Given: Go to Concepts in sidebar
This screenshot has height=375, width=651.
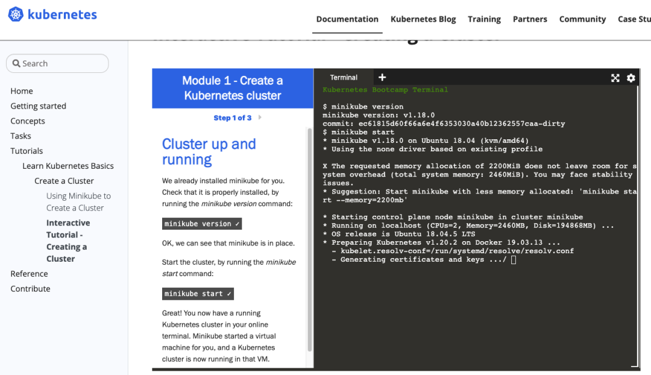Looking at the screenshot, I should coord(28,121).
